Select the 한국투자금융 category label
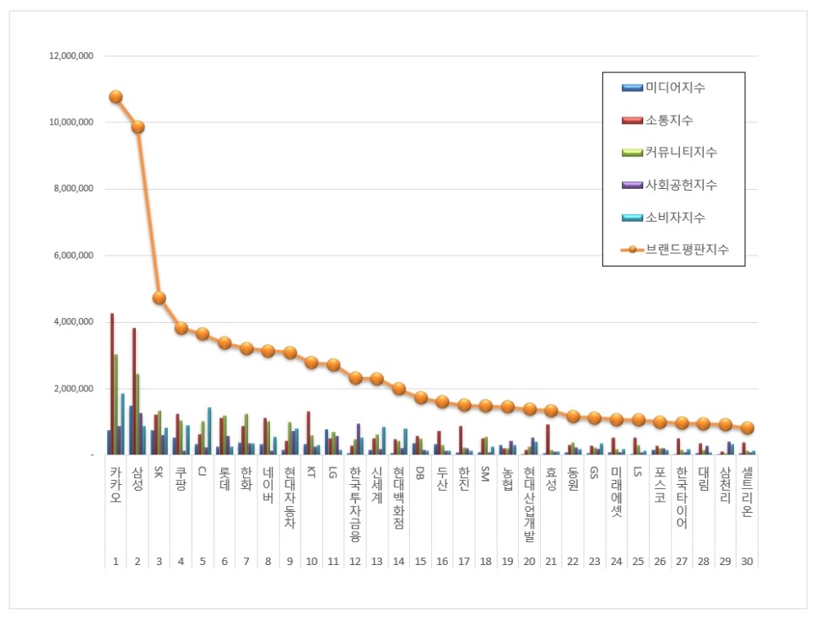Viewport: 815px width, 619px height. 355,504
